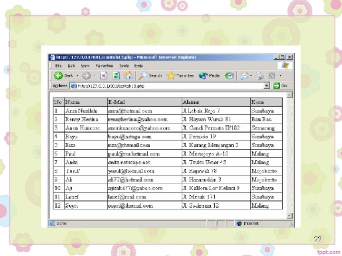Click the toolbar icon right of Print
Screen dimensions: 342x256
272,76
